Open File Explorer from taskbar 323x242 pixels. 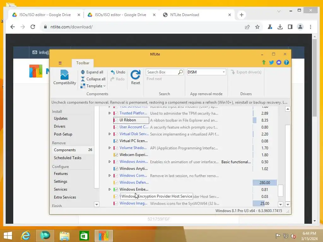tap(64, 236)
